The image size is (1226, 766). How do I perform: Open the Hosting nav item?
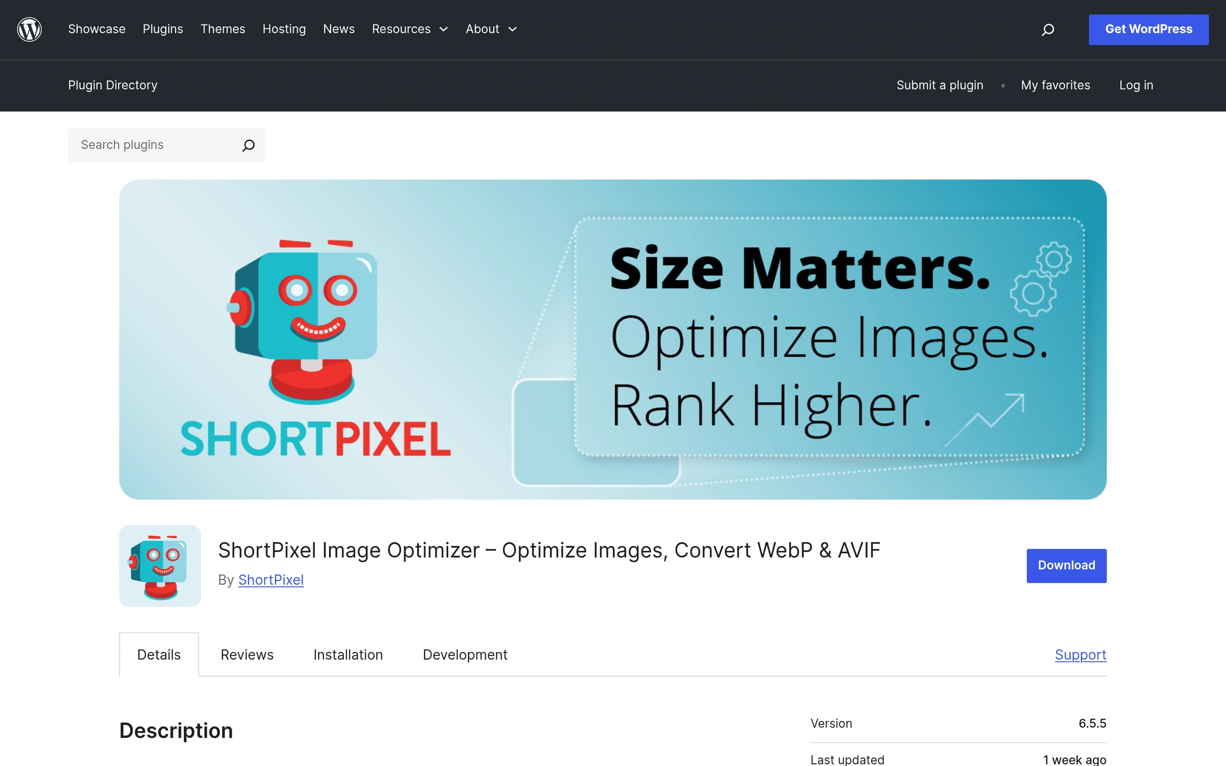pyautogui.click(x=284, y=29)
